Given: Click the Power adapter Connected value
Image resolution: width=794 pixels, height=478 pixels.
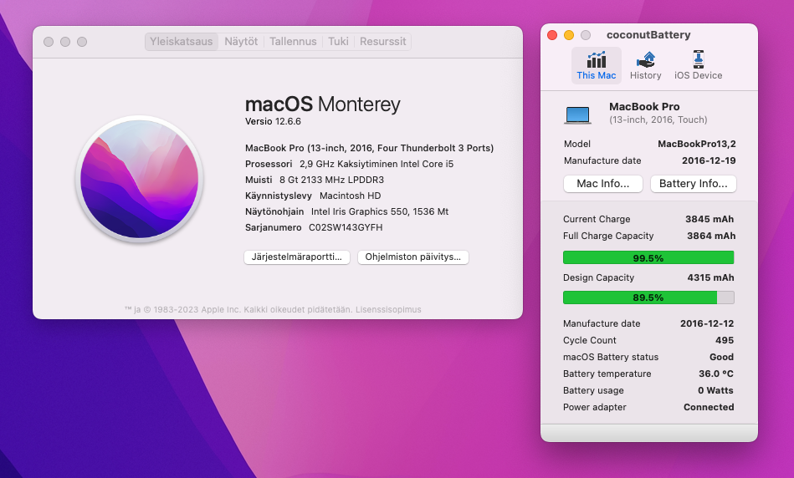Looking at the screenshot, I should pyautogui.click(x=709, y=407).
